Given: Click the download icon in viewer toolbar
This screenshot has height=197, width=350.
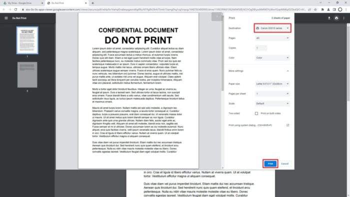Looking at the screenshot, I should pyautogui.click(x=329, y=18).
